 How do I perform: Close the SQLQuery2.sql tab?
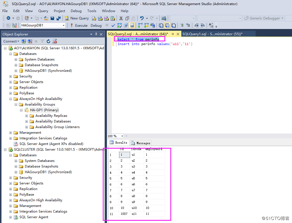pos(178,34)
